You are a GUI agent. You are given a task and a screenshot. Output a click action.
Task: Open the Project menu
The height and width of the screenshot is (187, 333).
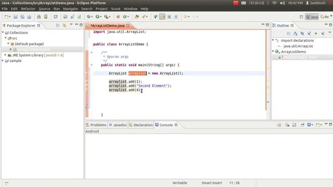(101, 9)
